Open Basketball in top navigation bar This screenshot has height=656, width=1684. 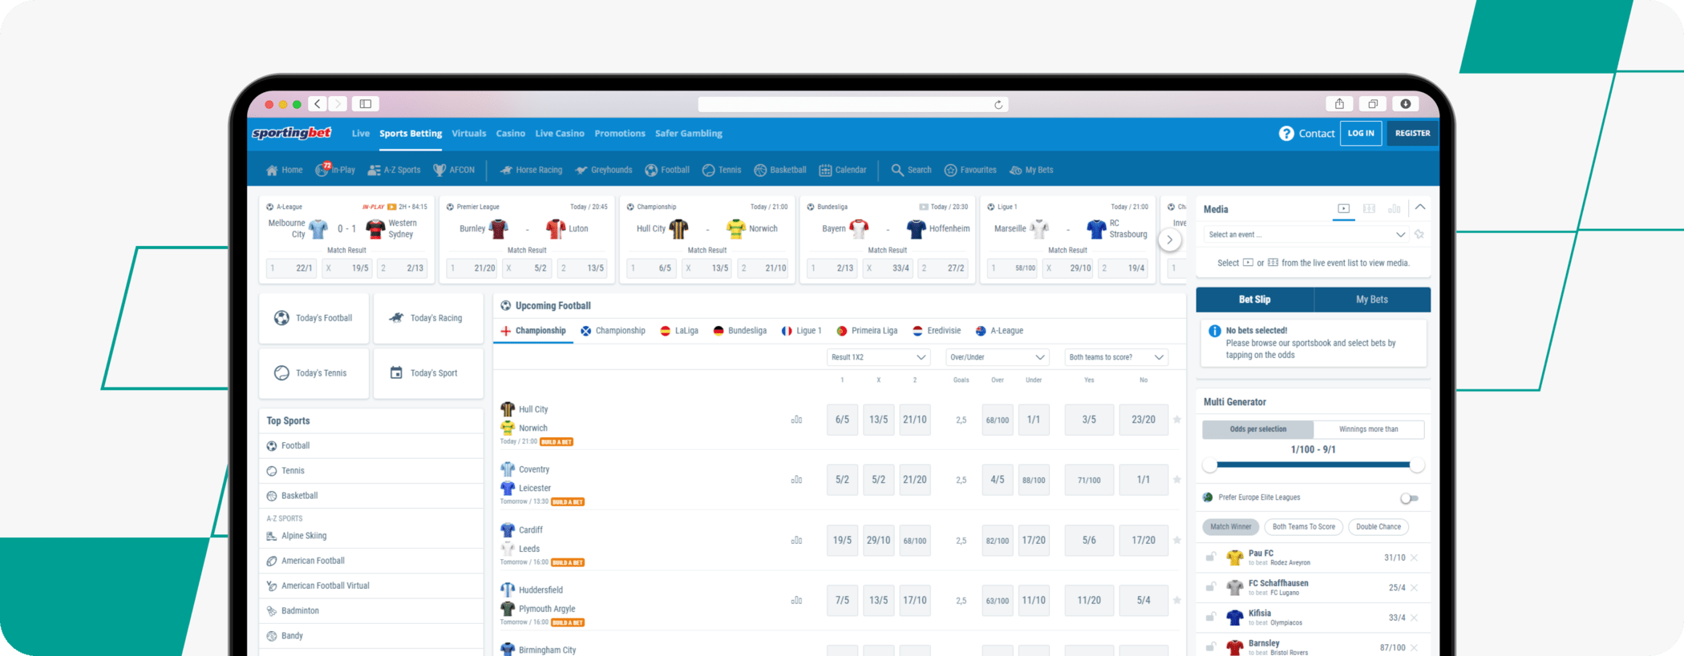(780, 170)
